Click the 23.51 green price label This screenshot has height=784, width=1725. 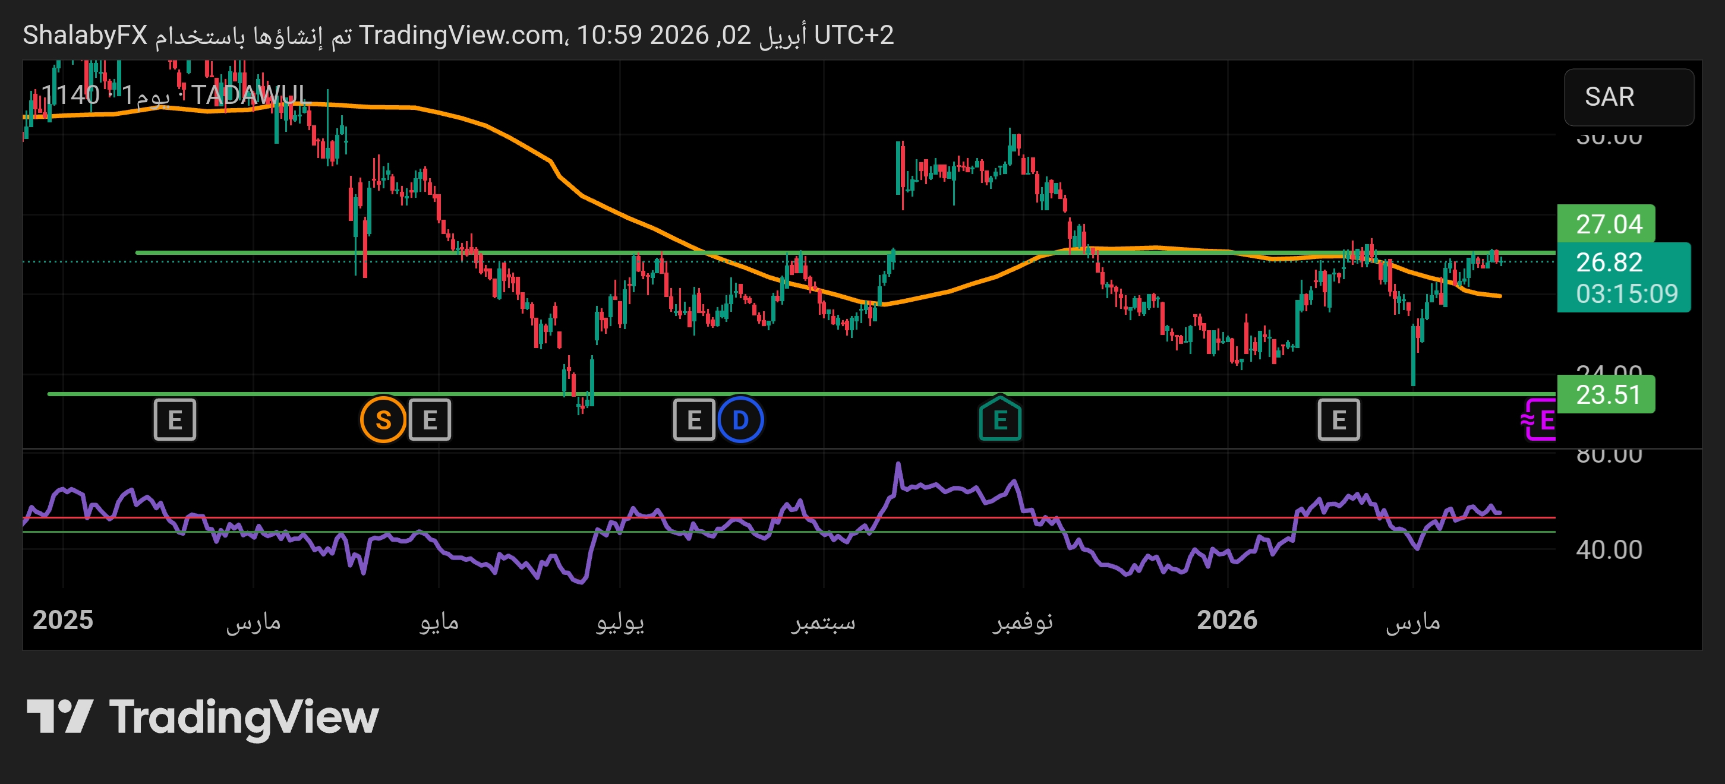[x=1607, y=395]
